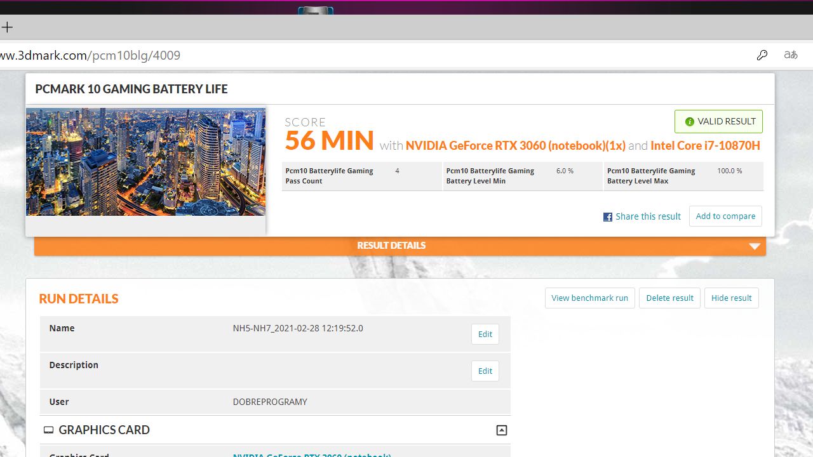The width and height of the screenshot is (813, 457).
Task: Open Intel Core i7-10870H link
Action: (705, 145)
